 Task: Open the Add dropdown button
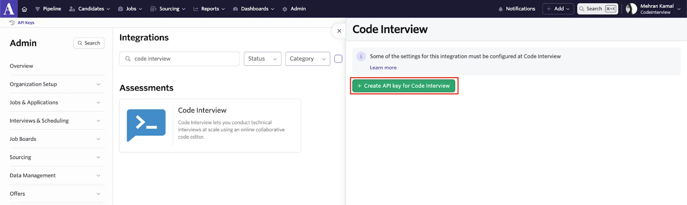[x=558, y=9]
